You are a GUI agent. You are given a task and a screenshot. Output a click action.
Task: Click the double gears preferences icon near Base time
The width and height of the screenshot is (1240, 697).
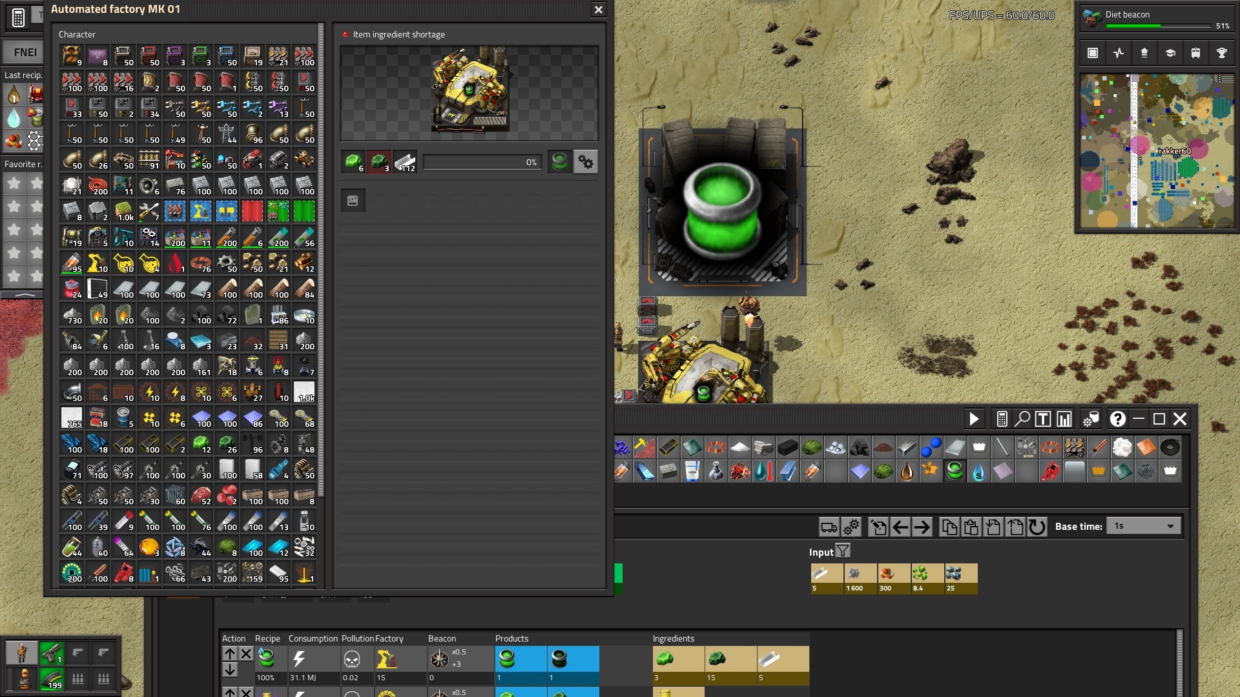coord(851,527)
